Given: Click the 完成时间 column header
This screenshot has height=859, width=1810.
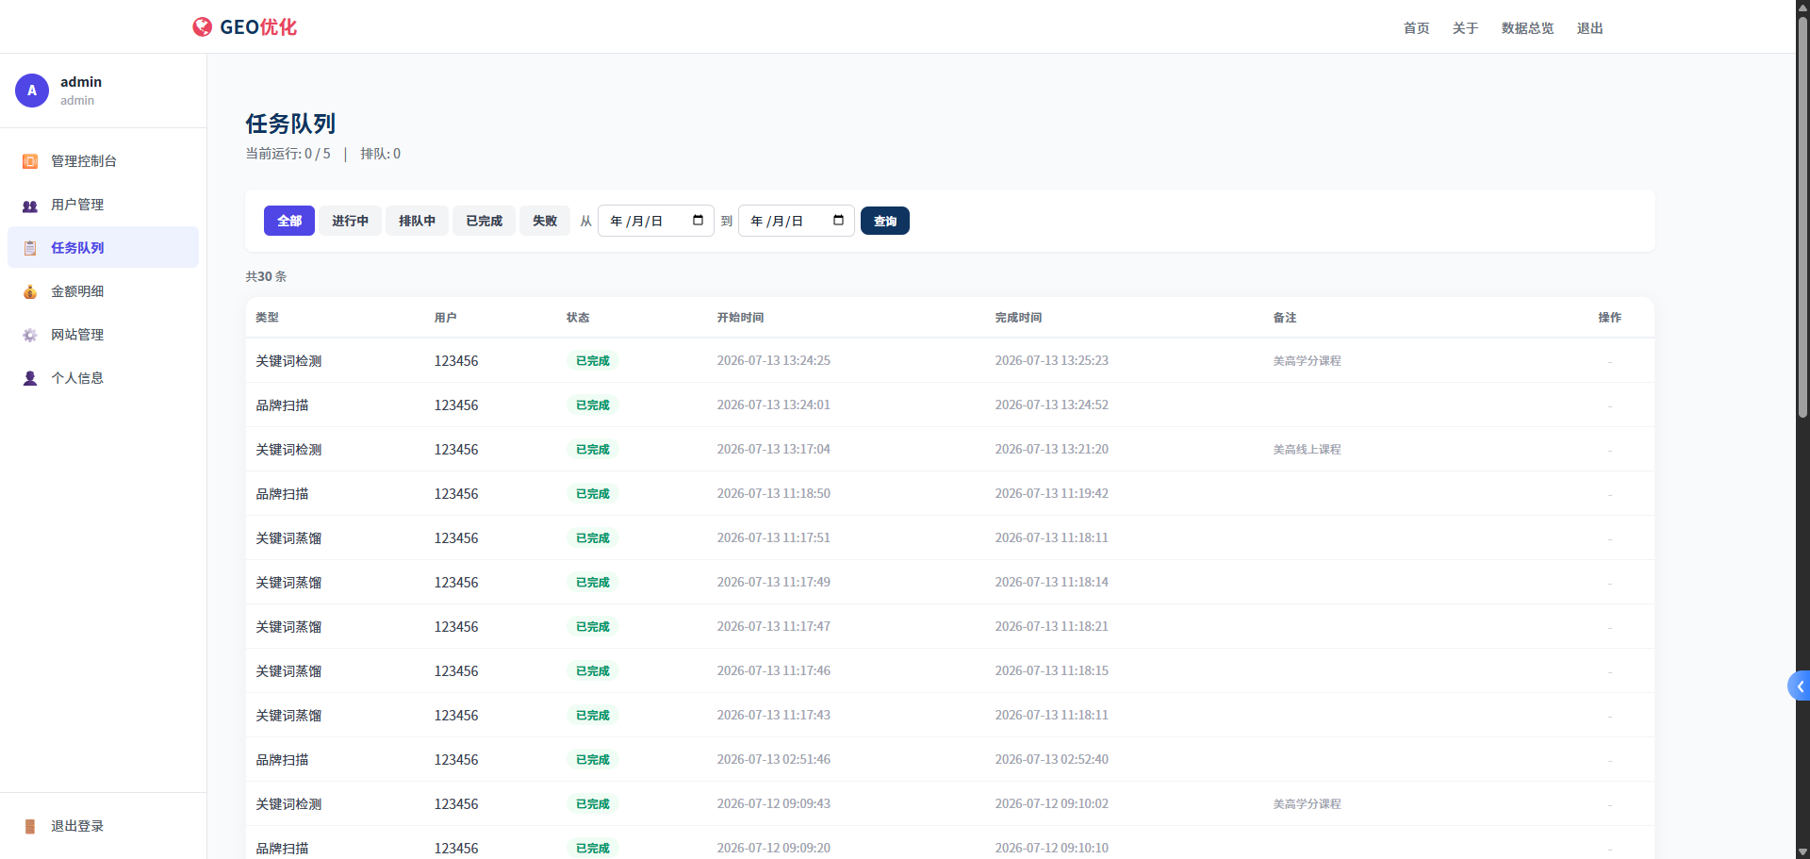Looking at the screenshot, I should point(1018,318).
